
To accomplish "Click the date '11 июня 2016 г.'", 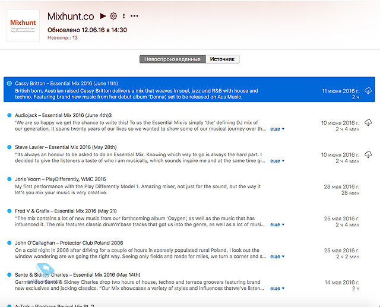I will pos(340,91).
